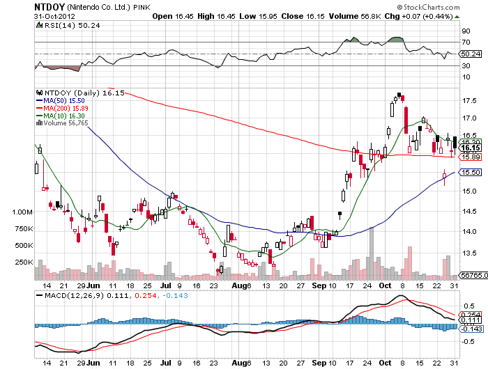Click the 'Oct' label on price axis
Screen dimensions: 488x369
385,285
